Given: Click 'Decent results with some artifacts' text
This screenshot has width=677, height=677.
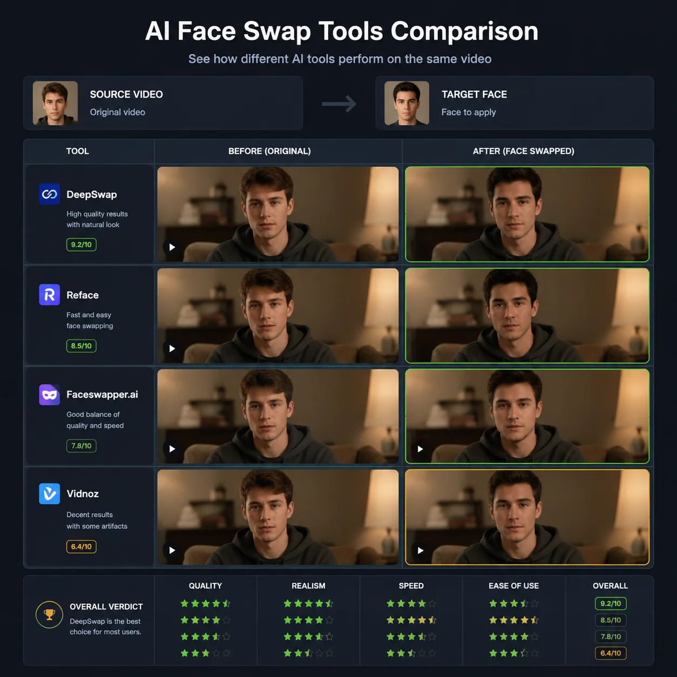Looking at the screenshot, I should pyautogui.click(x=97, y=520).
